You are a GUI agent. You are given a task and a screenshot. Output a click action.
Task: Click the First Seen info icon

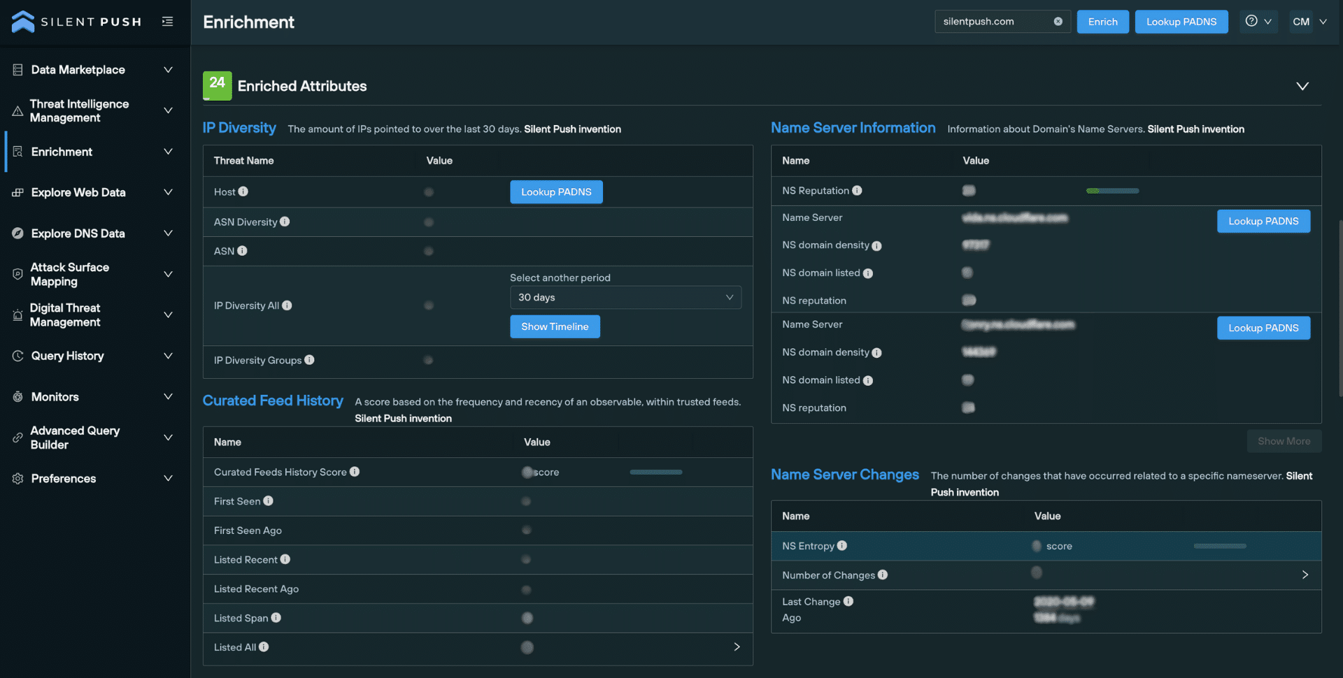coord(268,501)
